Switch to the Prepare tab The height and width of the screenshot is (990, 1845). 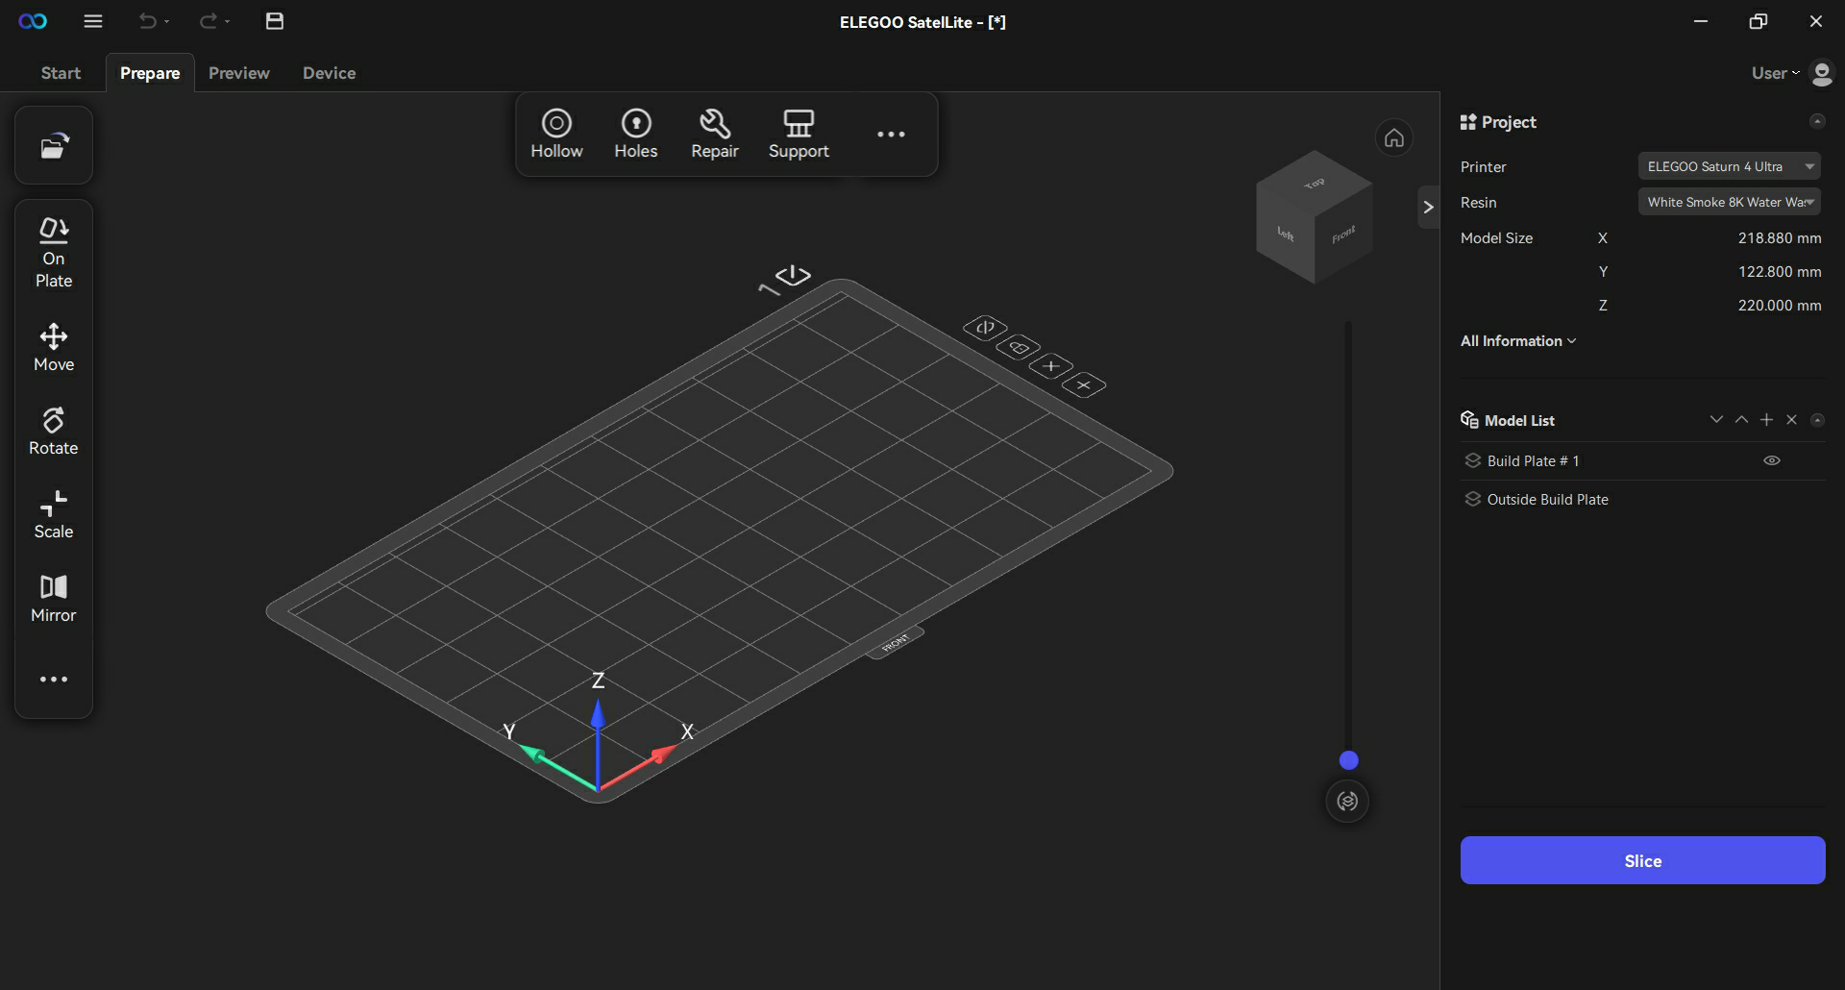[150, 73]
